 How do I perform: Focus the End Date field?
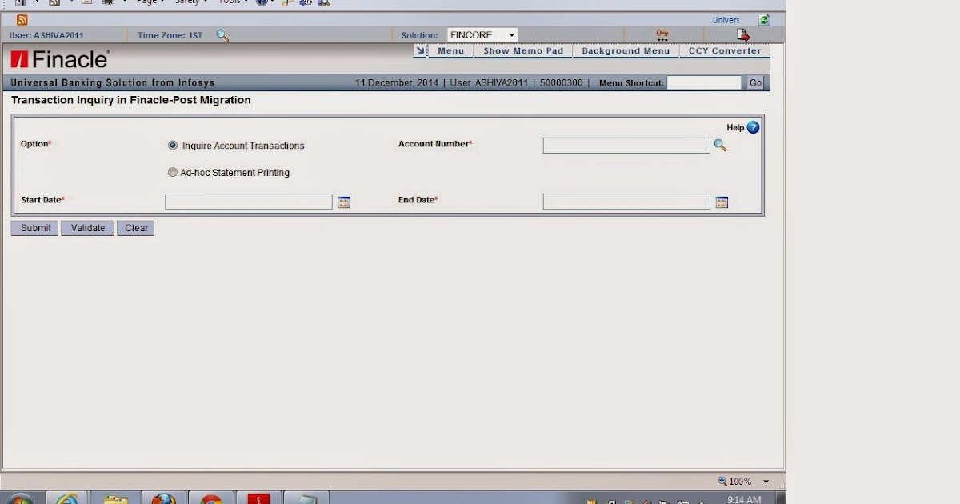[626, 202]
